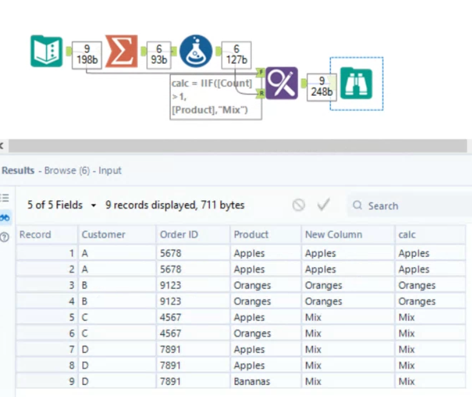Select the Find Replace tool on canvas
This screenshot has width=472, height=397.
282,83
